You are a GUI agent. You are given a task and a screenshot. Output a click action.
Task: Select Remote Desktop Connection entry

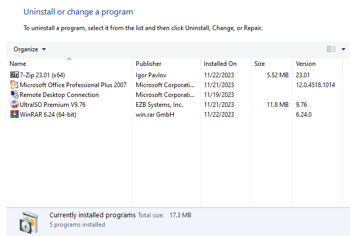click(59, 95)
